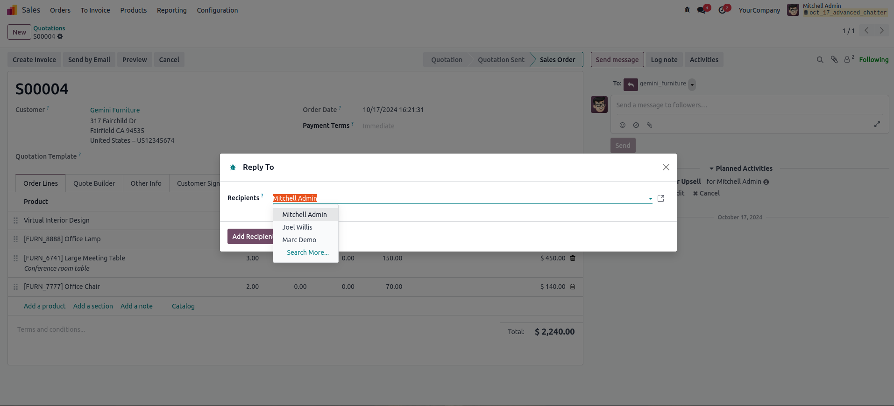This screenshot has width=894, height=406.
Task: Open the activities clock icon in navbar
Action: click(x=722, y=10)
